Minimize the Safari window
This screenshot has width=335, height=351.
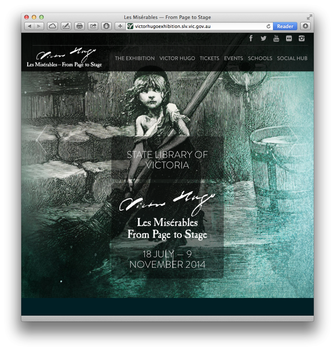[34, 17]
